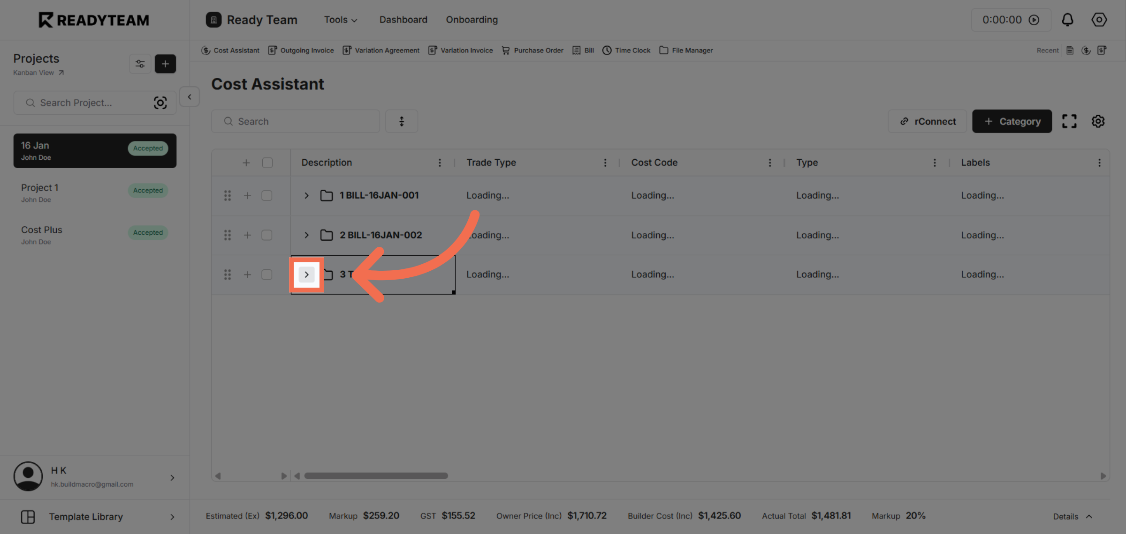1126x534 pixels.
Task: Click the rConnect button
Action: pyautogui.click(x=927, y=121)
